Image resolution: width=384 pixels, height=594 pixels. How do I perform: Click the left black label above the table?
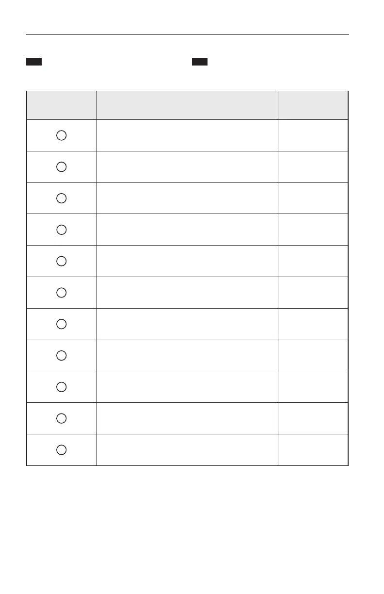[x=34, y=62]
